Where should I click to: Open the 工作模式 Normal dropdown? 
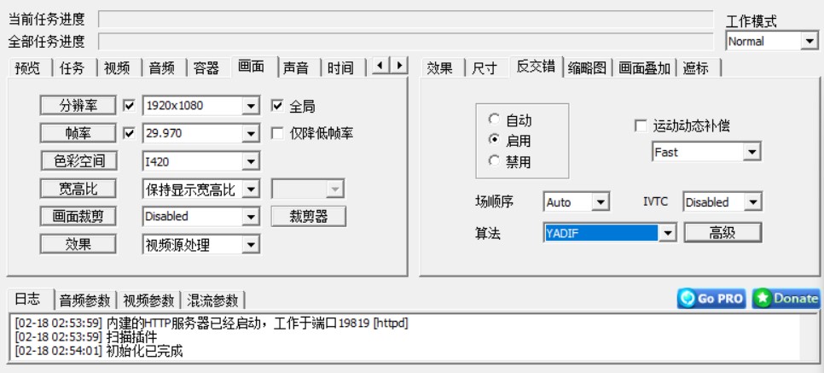tap(809, 41)
